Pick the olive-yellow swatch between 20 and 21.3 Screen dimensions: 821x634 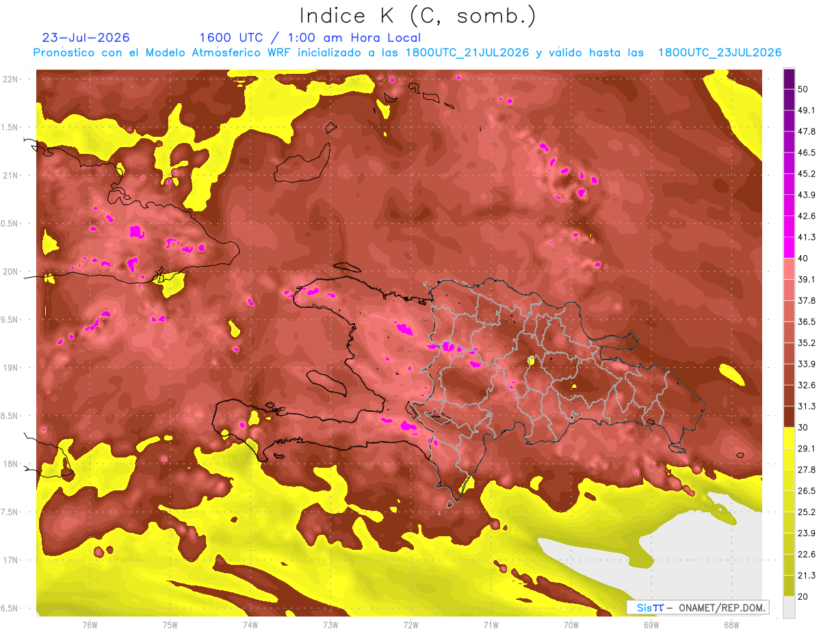click(x=789, y=586)
